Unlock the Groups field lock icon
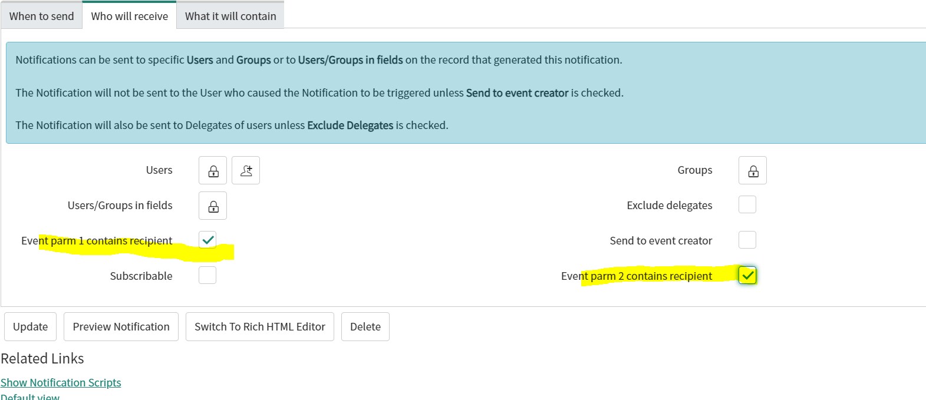The height and width of the screenshot is (400, 926). pos(753,171)
